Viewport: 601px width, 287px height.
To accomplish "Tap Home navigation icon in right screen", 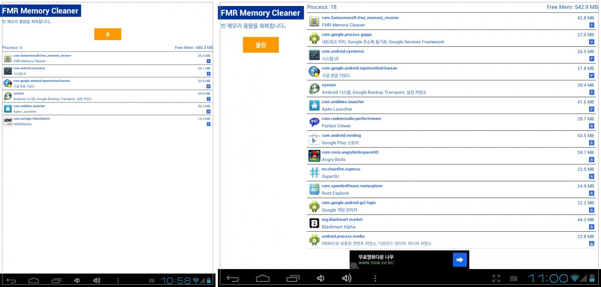I will [x=263, y=279].
